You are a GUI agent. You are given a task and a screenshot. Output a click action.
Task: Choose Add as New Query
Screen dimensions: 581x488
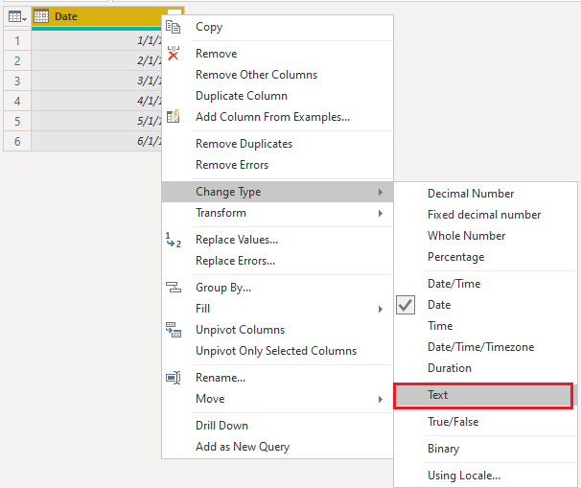(277, 447)
